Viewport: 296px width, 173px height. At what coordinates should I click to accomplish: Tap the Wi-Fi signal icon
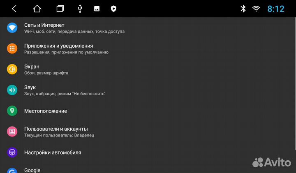256,9
